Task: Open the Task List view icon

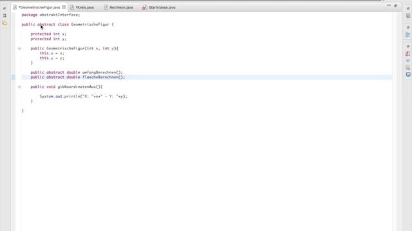Action: [x=408, y=15]
